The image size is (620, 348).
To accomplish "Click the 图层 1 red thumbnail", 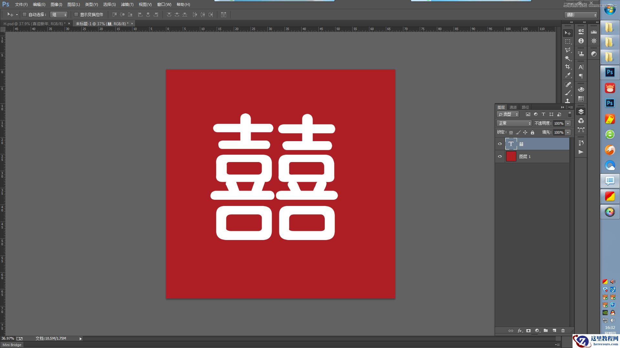I will point(511,156).
